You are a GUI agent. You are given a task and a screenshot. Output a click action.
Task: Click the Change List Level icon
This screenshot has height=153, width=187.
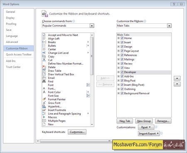coord(44,53)
